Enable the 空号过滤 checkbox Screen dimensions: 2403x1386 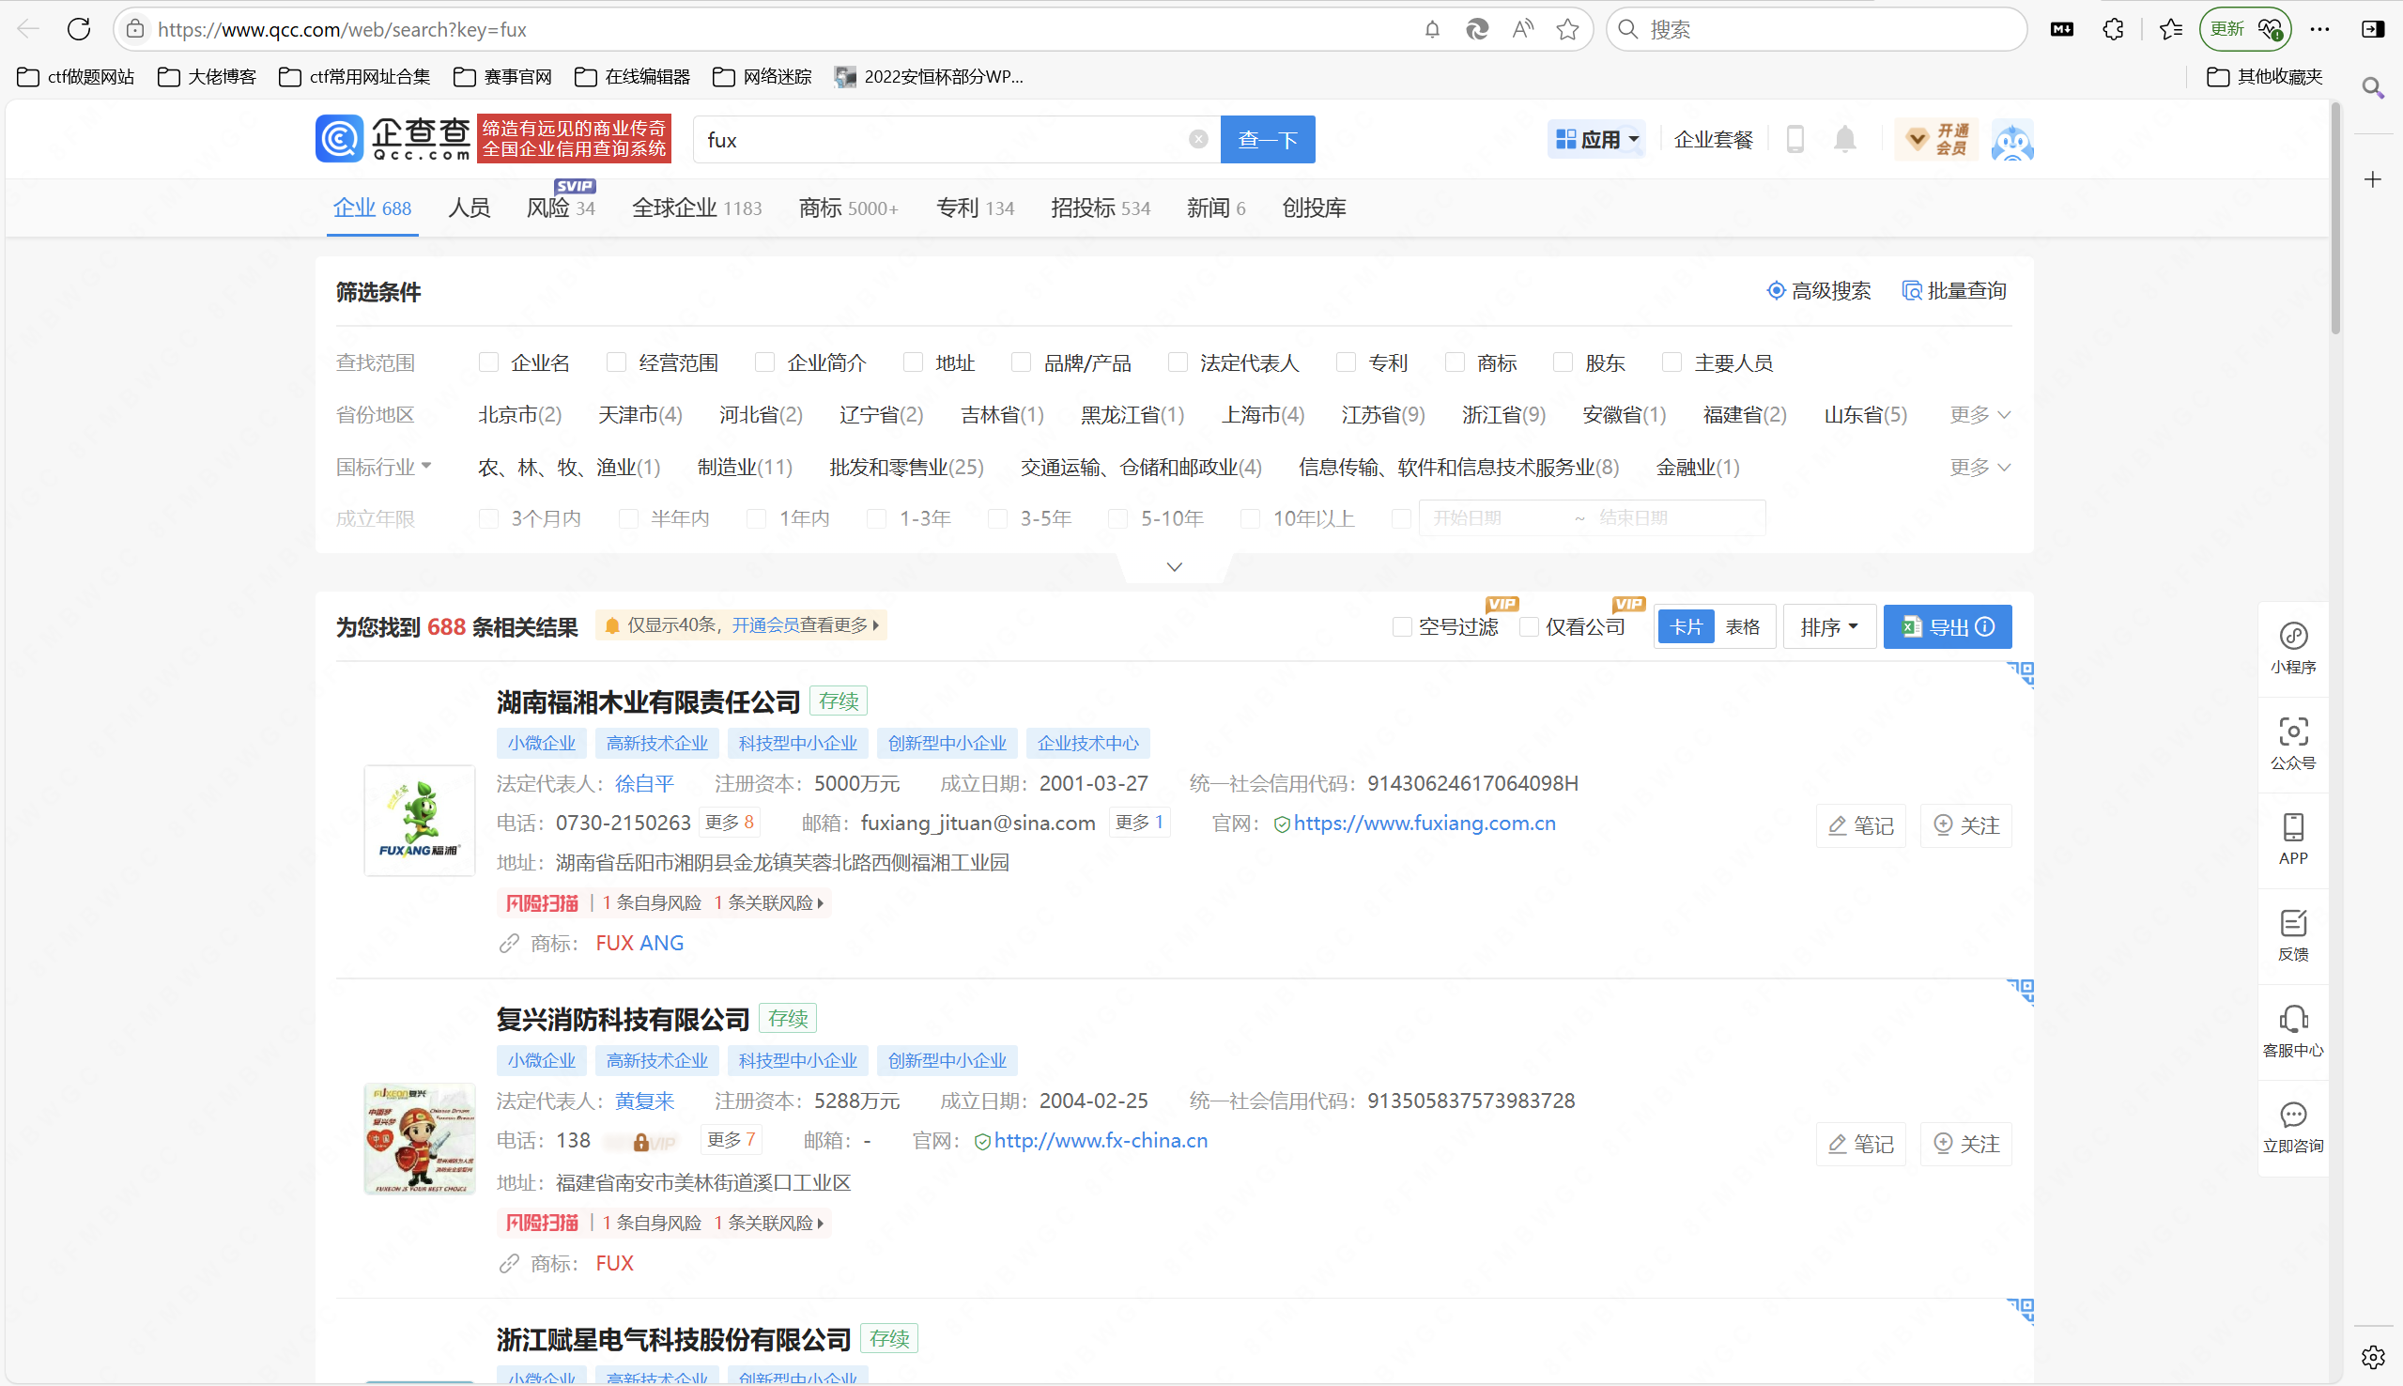point(1402,626)
